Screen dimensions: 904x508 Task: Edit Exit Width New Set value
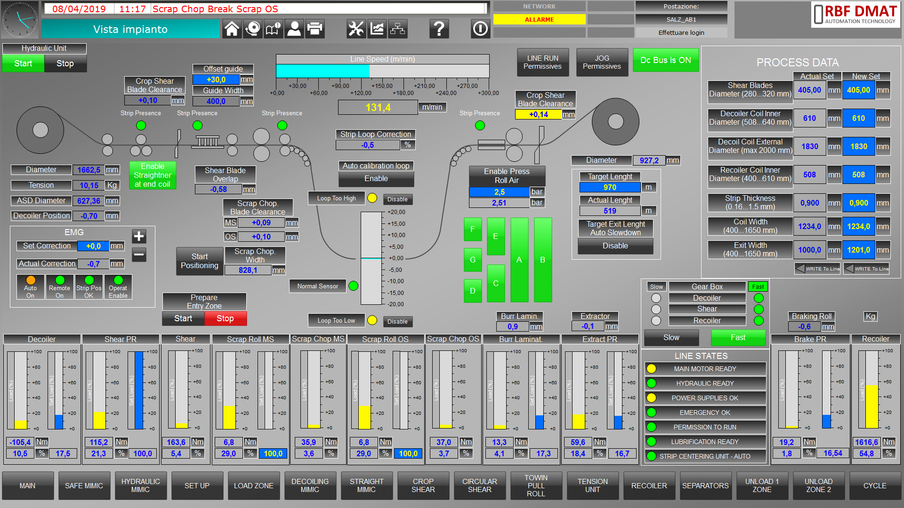(859, 250)
